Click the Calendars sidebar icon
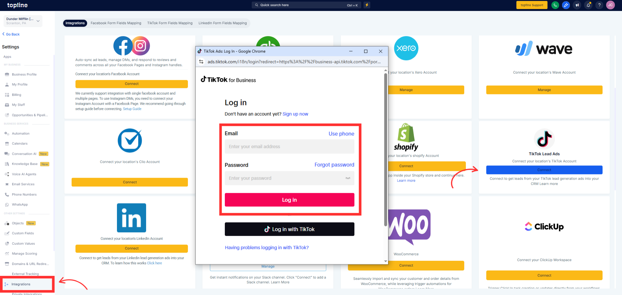This screenshot has height=295, width=622. click(x=7, y=144)
